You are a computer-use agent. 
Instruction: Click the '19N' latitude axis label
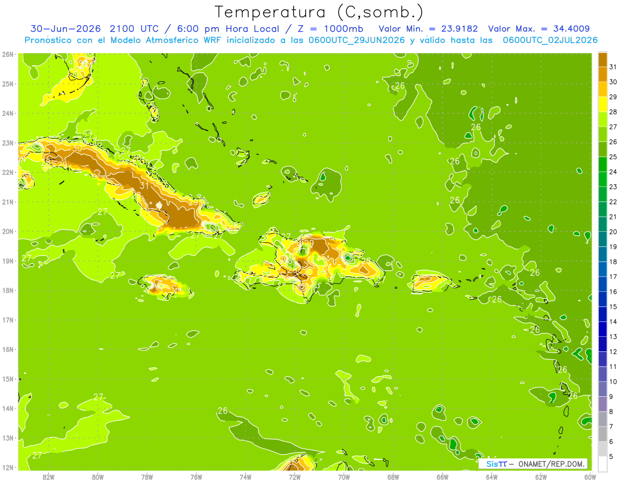pyautogui.click(x=8, y=261)
